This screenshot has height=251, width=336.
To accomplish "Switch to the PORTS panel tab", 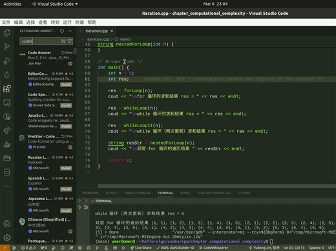I will coord(185,193).
